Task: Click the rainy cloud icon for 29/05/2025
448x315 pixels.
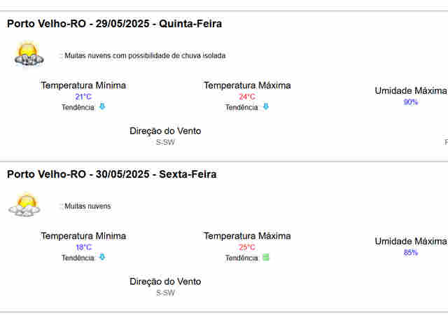Action: pyautogui.click(x=28, y=55)
